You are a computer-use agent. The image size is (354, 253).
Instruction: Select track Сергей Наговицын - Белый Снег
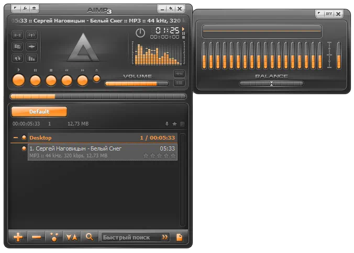click(103, 152)
